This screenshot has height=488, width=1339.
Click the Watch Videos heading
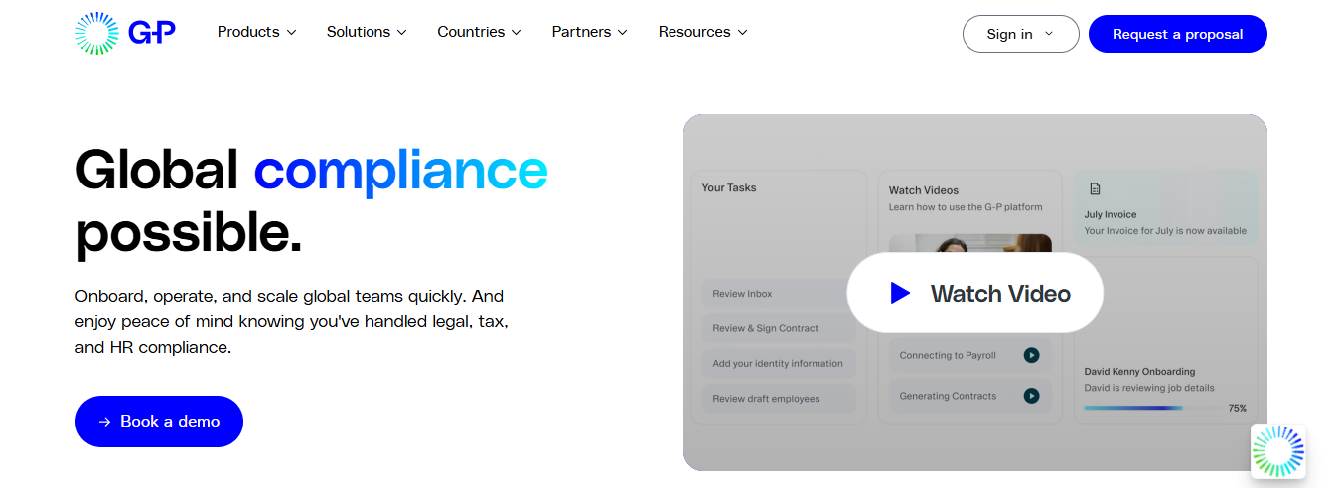(924, 190)
